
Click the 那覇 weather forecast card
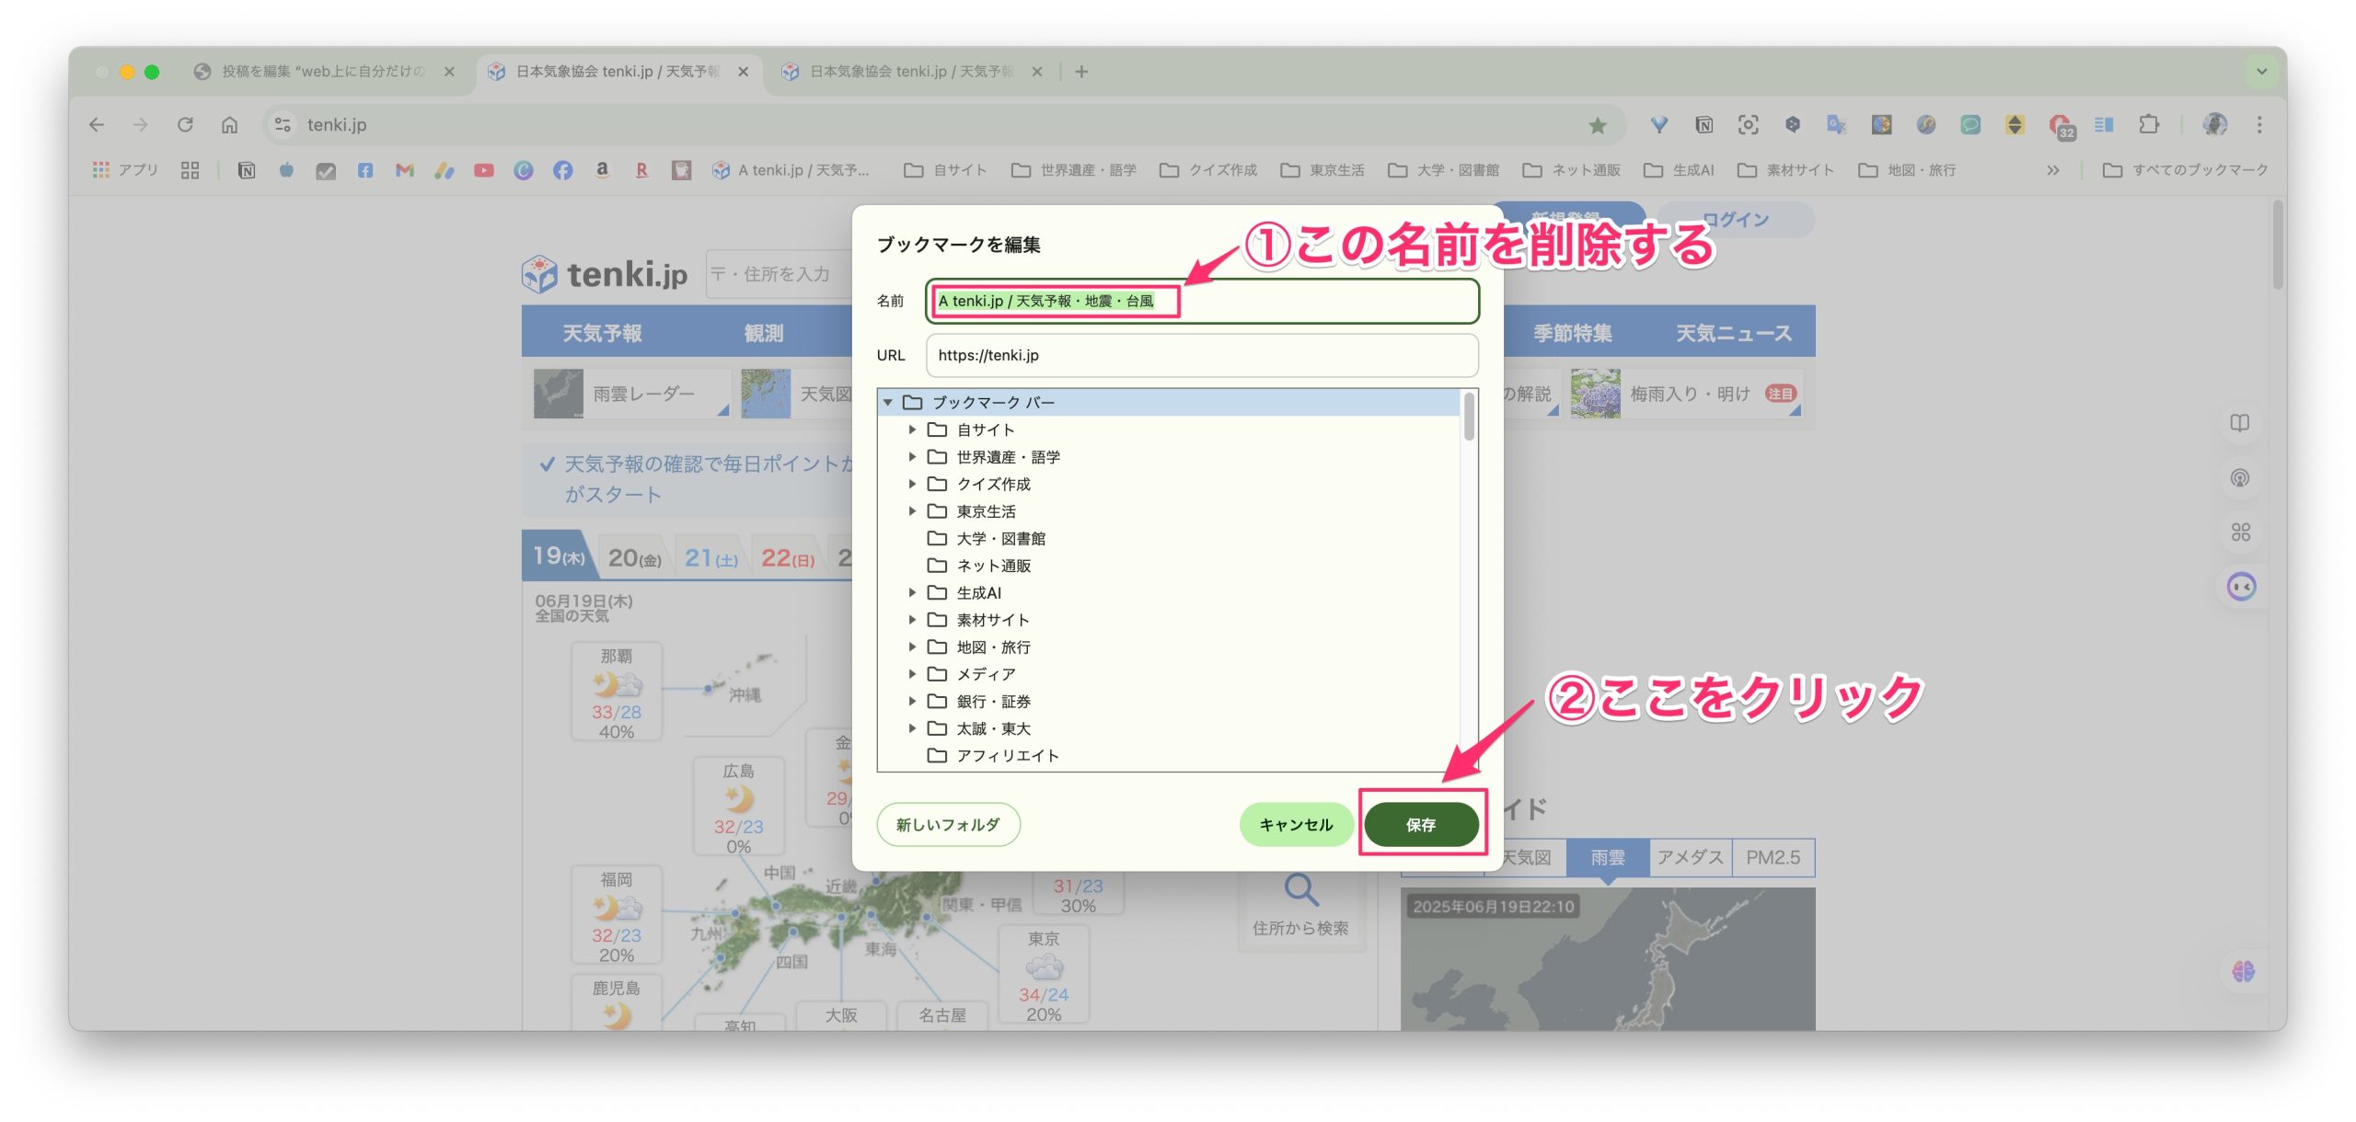click(x=617, y=692)
